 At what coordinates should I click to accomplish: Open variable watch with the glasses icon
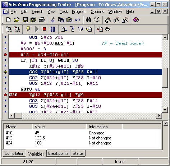click(108, 29)
